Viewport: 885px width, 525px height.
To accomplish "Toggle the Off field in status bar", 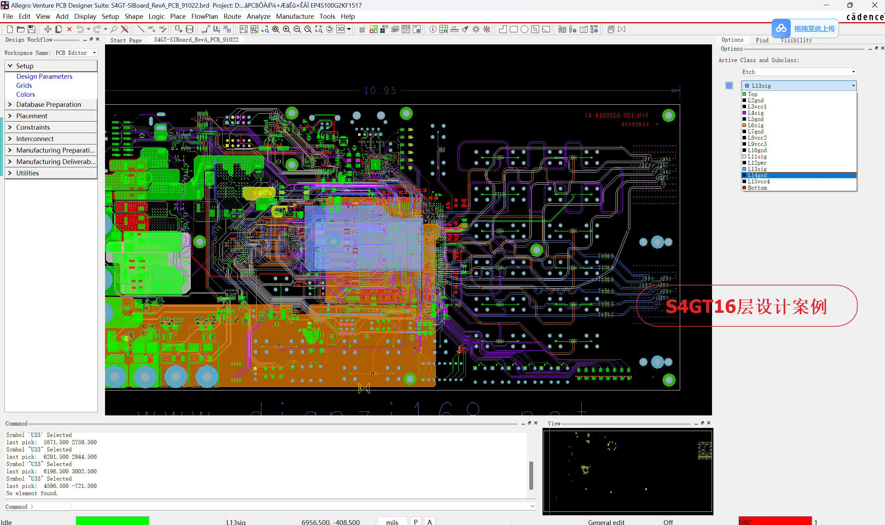I will [668, 522].
